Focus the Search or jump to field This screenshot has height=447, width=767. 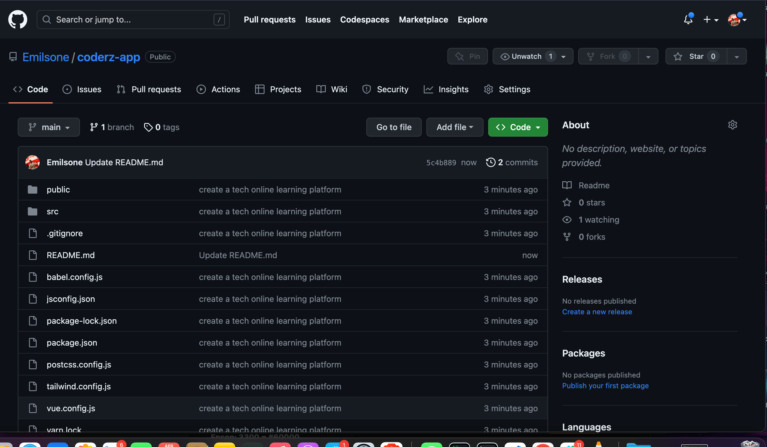pyautogui.click(x=133, y=20)
